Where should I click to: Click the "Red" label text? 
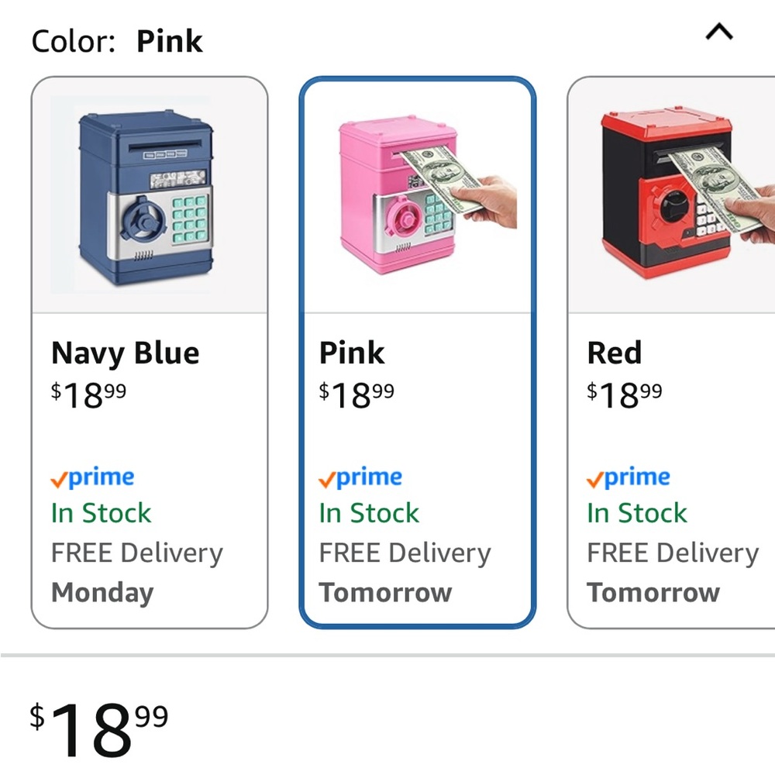click(615, 353)
